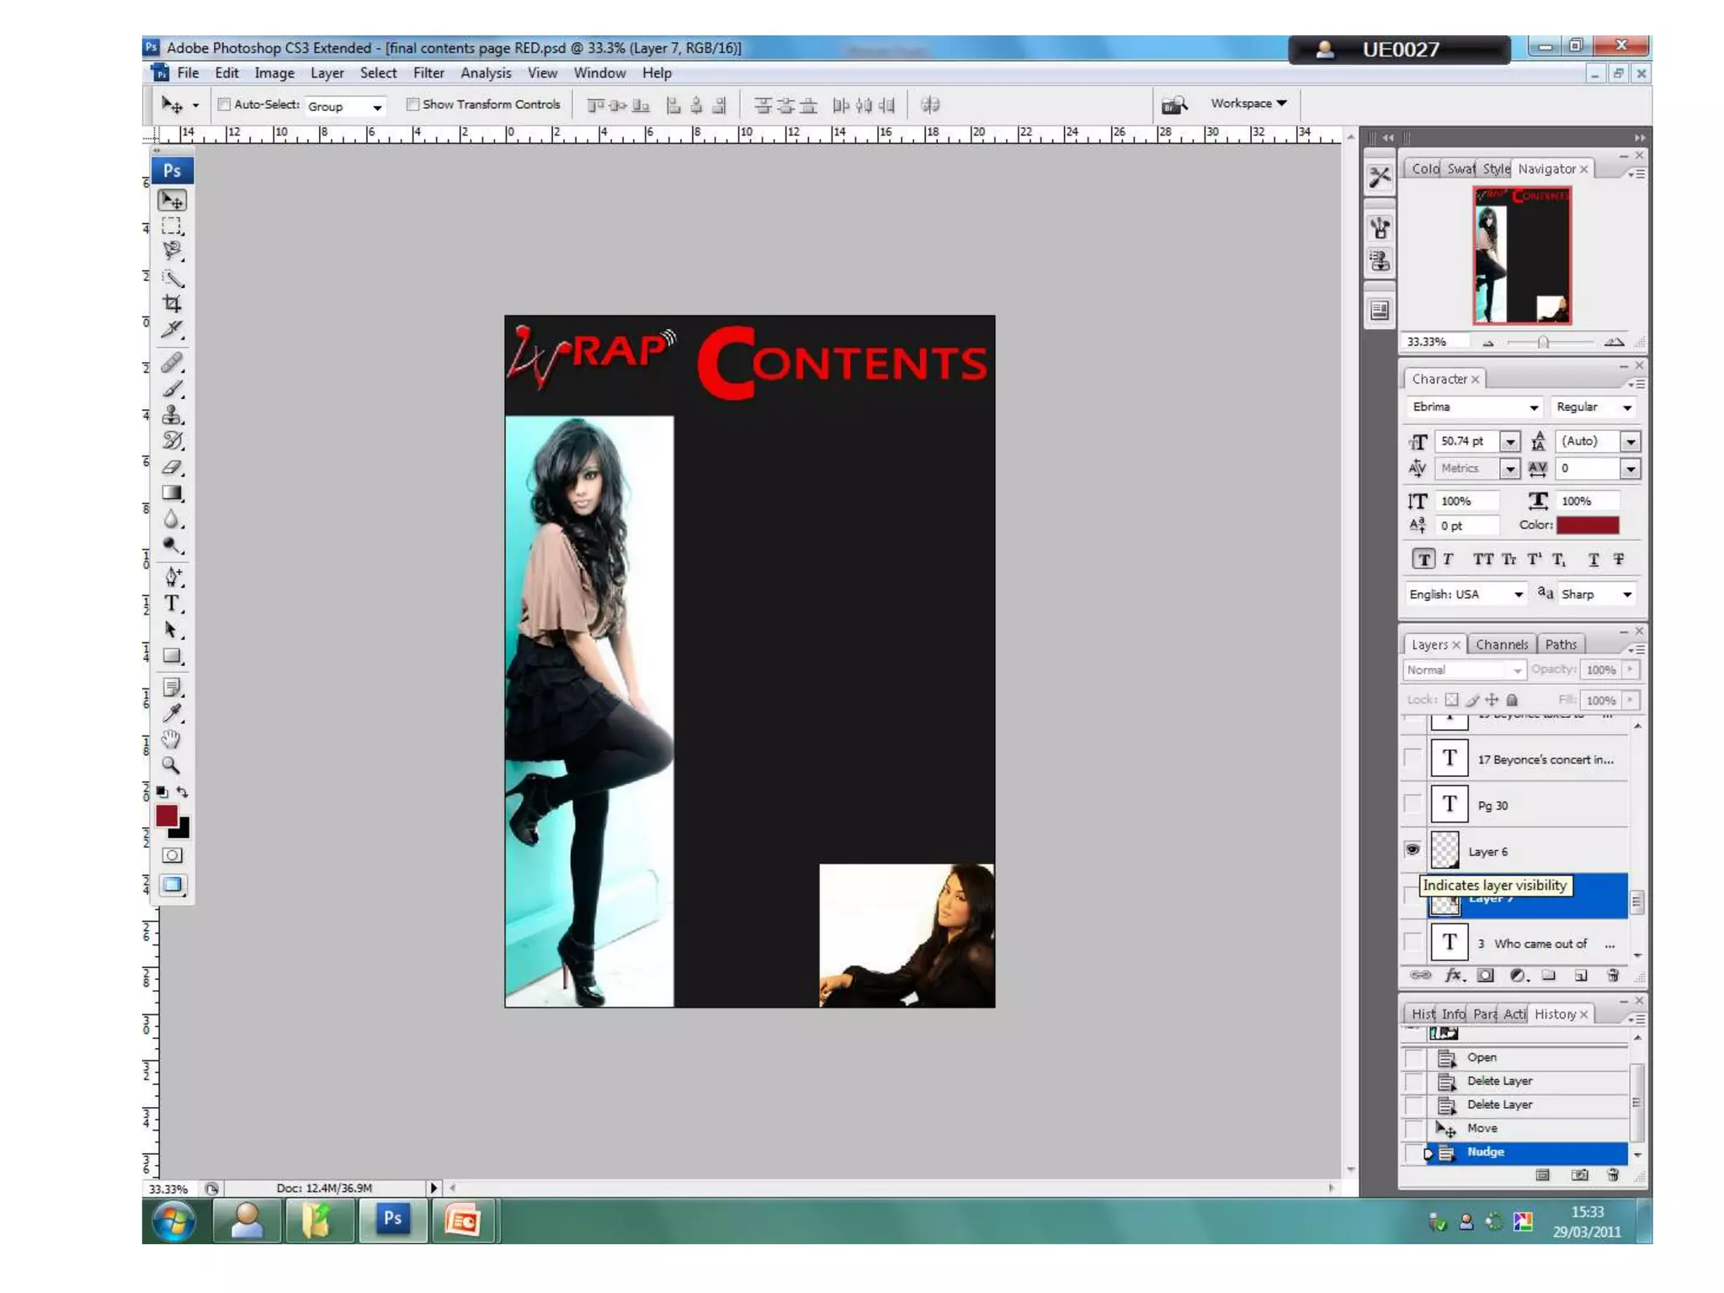This screenshot has height=1293, width=1724.
Task: Select the Dodge tool
Action: point(172,545)
